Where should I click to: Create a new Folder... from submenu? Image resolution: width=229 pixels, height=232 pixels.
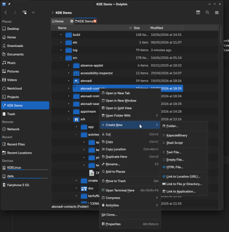[x=184, y=126]
